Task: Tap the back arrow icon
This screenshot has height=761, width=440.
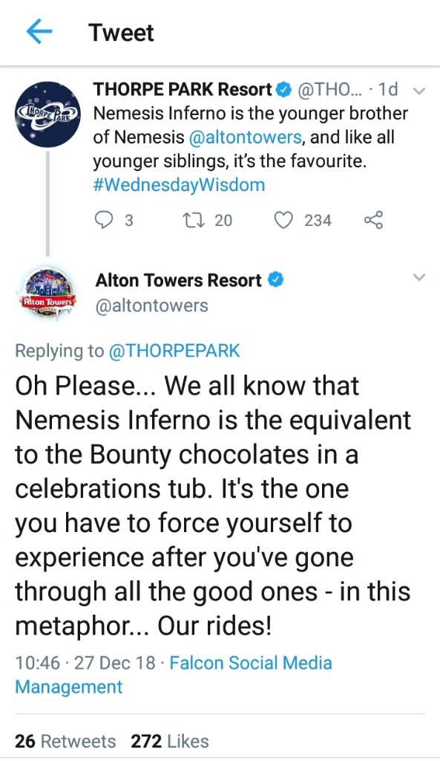Action: [x=39, y=32]
